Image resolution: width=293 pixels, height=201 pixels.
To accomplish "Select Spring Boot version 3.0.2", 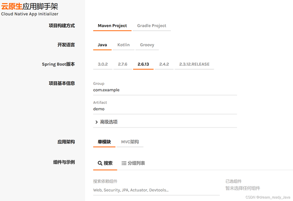I will coord(103,64).
